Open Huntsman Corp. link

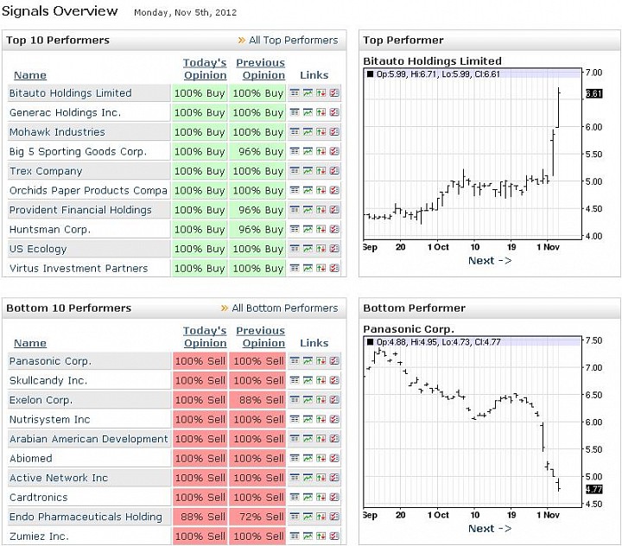(50, 229)
